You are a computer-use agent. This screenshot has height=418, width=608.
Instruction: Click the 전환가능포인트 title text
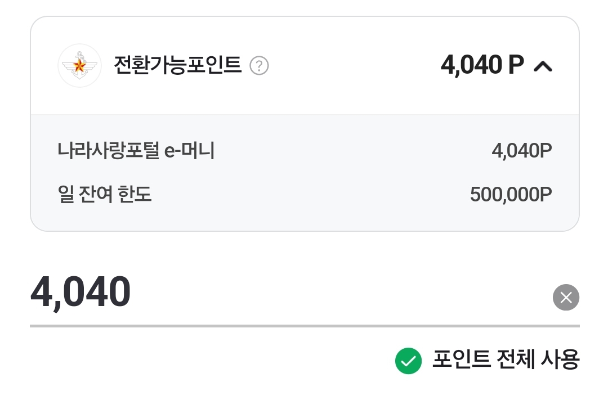(x=177, y=65)
